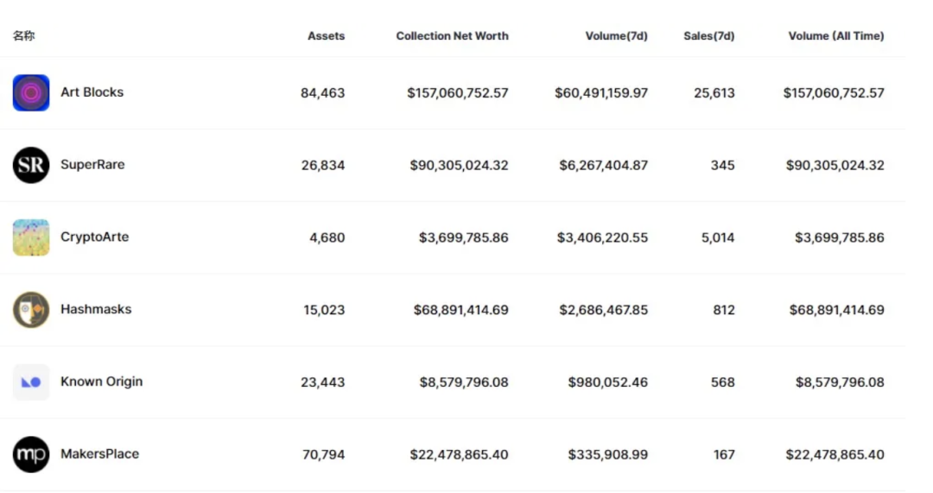Click the MakersPlace mp logo
This screenshot has width=933, height=493.
pos(31,454)
